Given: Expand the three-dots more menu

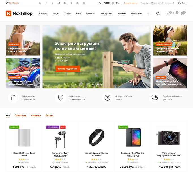Looking at the screenshot, I should 148,14.
